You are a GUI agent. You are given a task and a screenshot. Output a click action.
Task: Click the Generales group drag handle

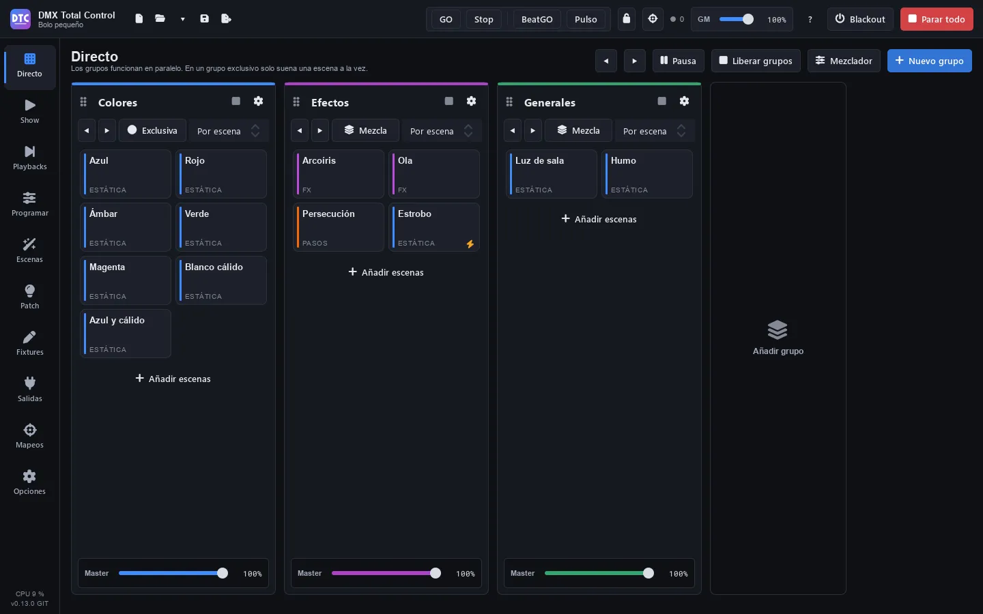509,102
